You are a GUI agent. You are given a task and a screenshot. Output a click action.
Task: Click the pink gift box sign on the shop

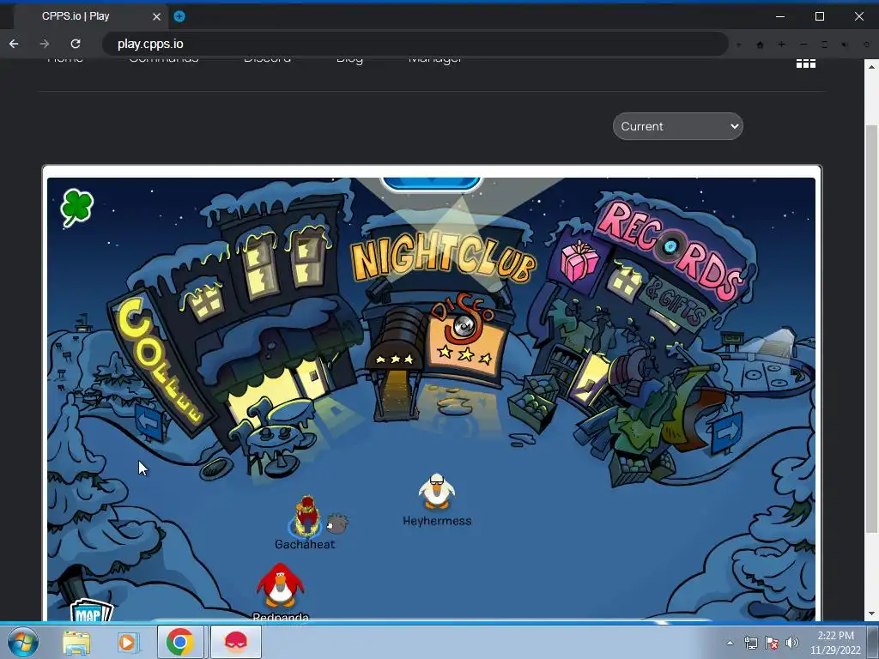pos(579,262)
